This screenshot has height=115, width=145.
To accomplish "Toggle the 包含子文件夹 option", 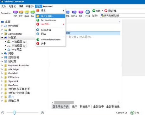I will click(61, 106).
